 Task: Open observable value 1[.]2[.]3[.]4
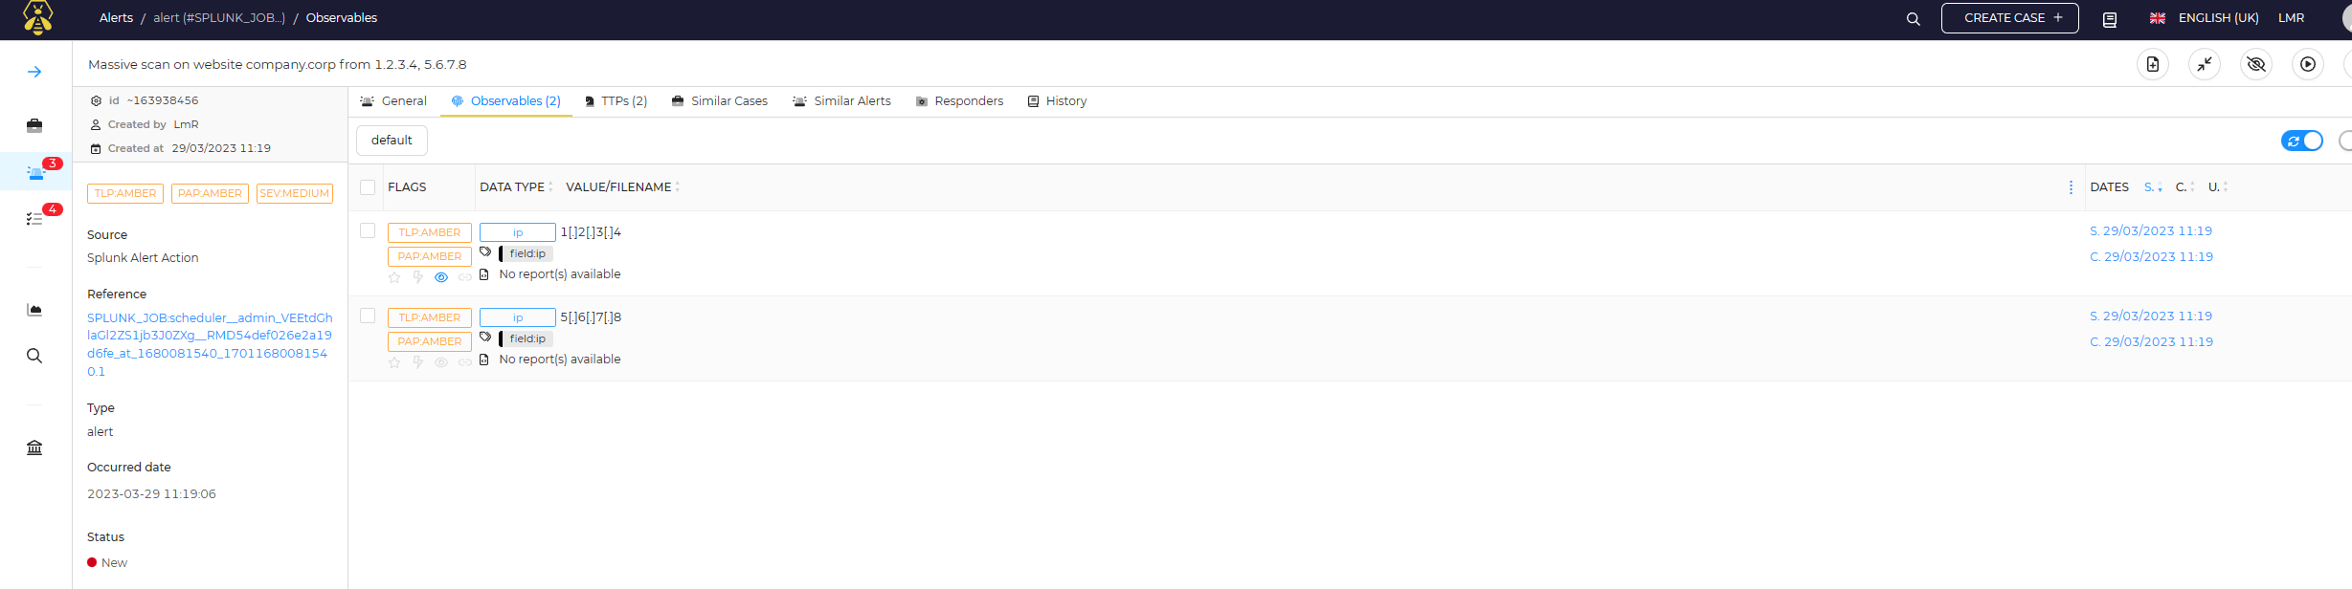pos(591,232)
